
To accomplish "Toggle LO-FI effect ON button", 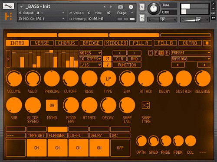I will [79, 148].
